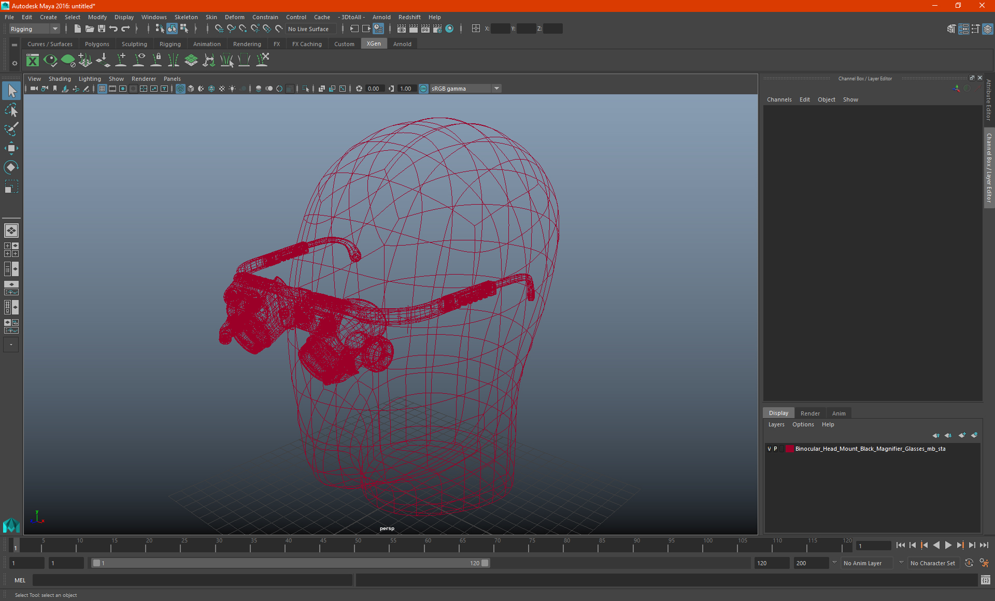Click the New Scene icon
Screen dimensions: 995x601
point(77,29)
